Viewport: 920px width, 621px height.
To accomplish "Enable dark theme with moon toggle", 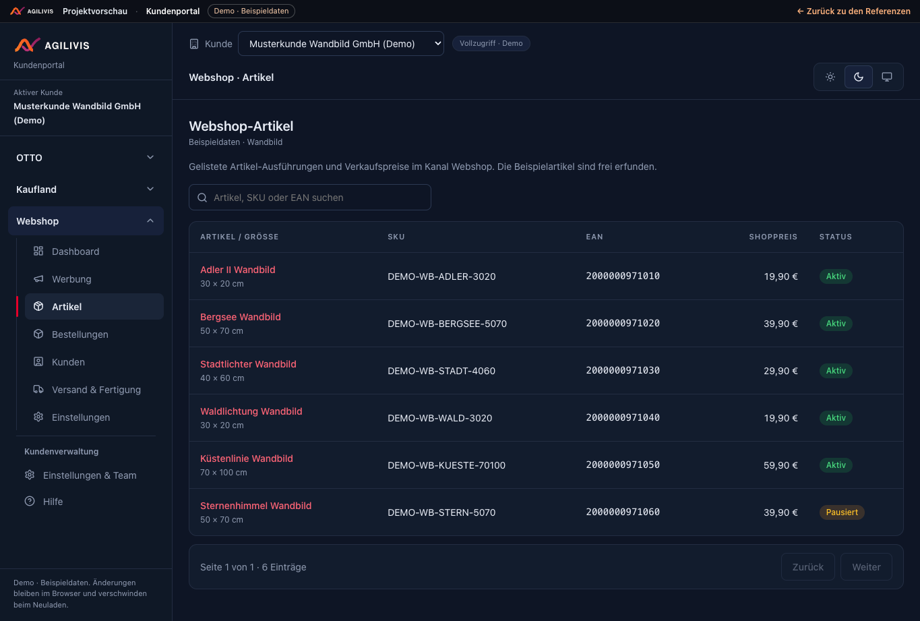I will point(859,77).
